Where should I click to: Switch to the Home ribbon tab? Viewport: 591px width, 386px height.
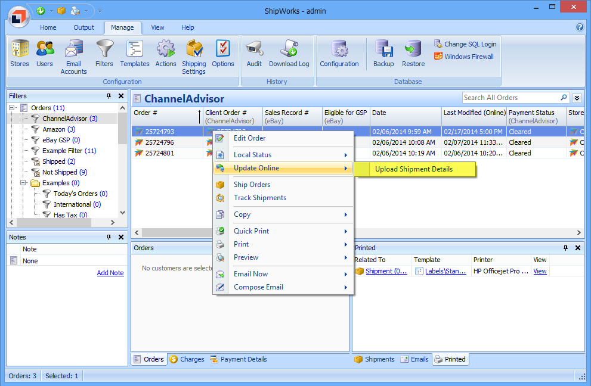(x=48, y=27)
